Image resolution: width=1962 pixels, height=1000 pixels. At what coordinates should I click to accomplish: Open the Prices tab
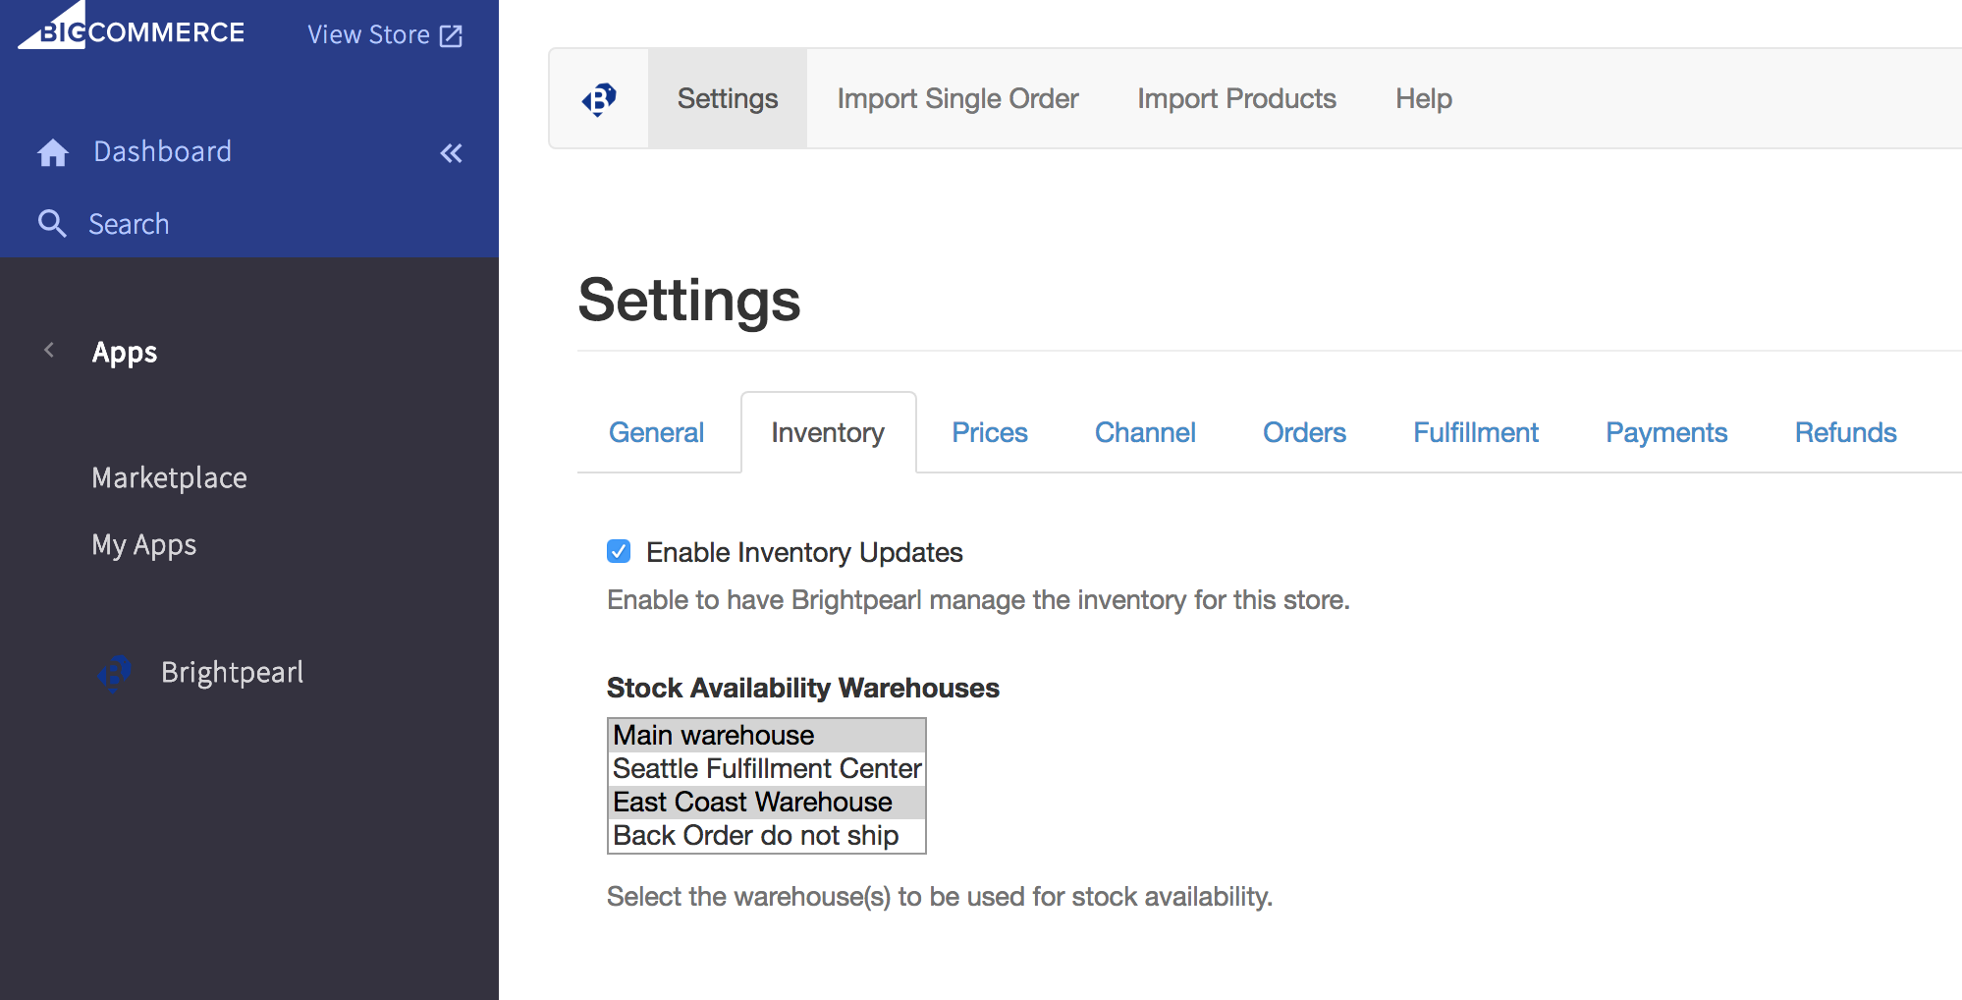click(989, 432)
